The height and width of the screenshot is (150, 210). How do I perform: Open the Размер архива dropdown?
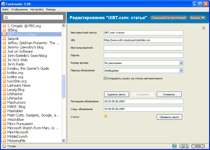(x=181, y=63)
